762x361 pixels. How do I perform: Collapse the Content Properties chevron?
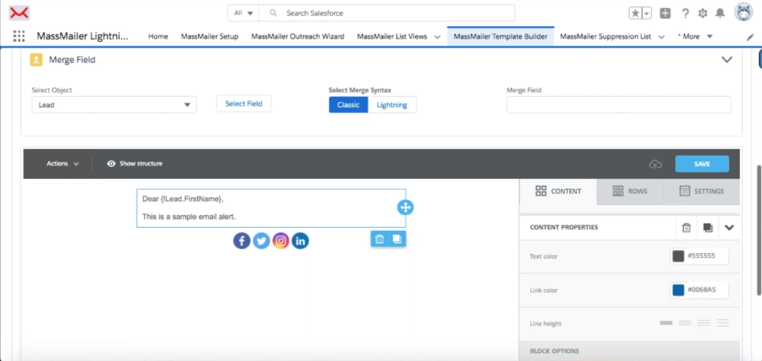pyautogui.click(x=729, y=227)
